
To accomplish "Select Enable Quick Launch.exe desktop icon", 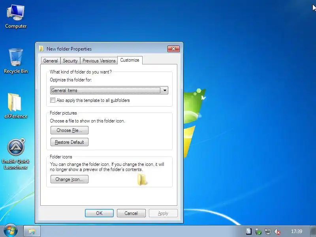I will (x=16, y=154).
